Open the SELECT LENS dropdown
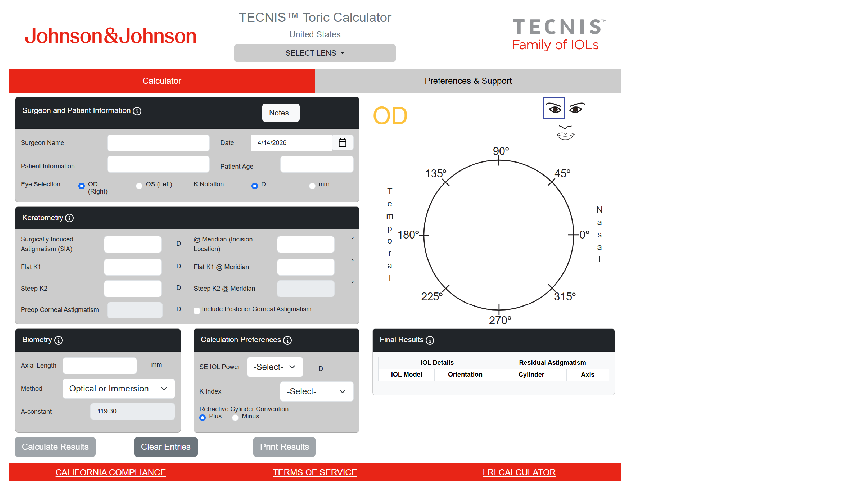 (x=314, y=53)
